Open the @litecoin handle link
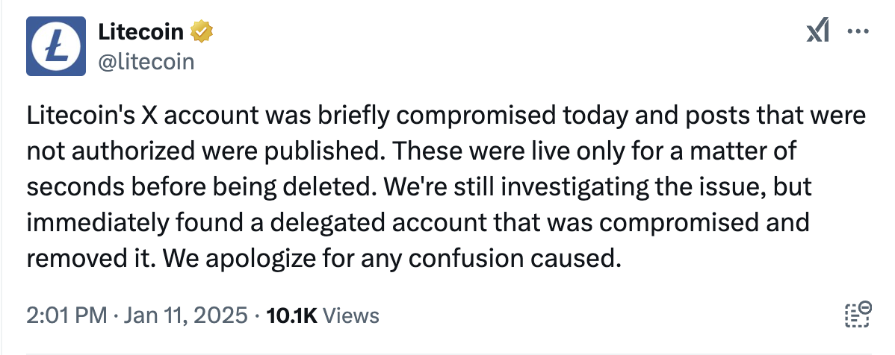The image size is (895, 355). [x=146, y=61]
